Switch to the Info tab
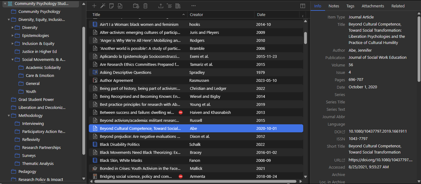 (318, 6)
